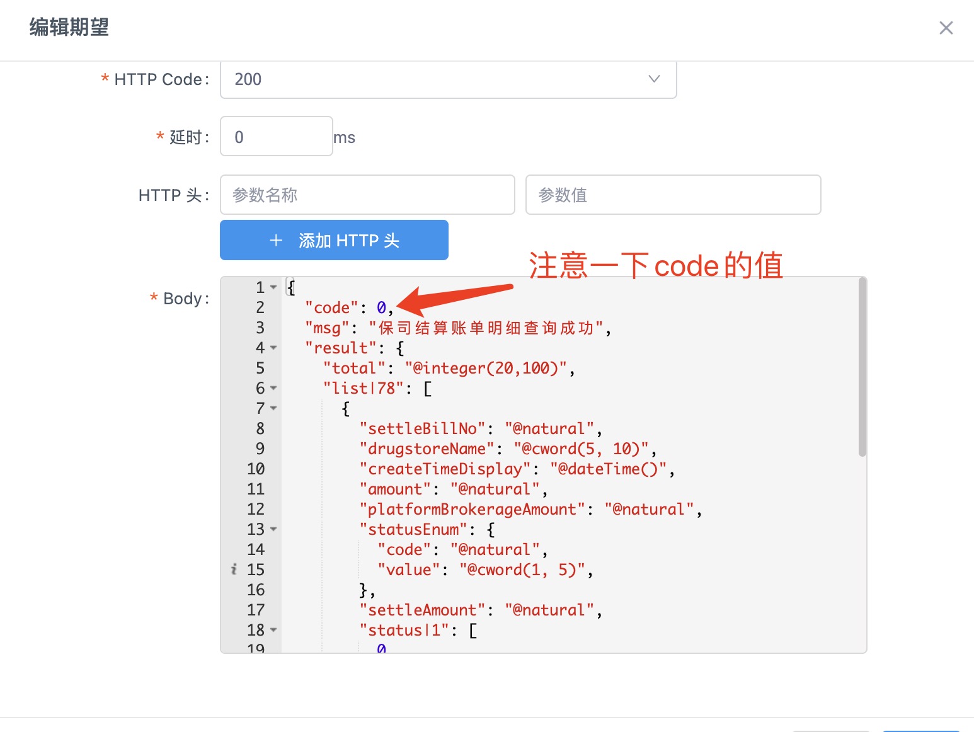Click the Body editor vertical scrollbar
974x732 pixels.
[862, 367]
